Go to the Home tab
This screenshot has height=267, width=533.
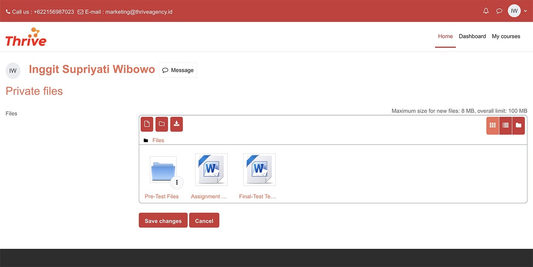pyautogui.click(x=445, y=36)
